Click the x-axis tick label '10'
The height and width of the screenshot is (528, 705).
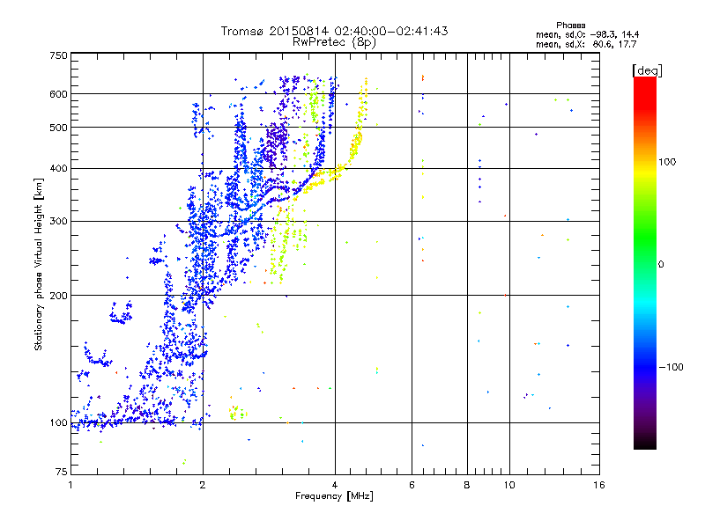(x=509, y=485)
